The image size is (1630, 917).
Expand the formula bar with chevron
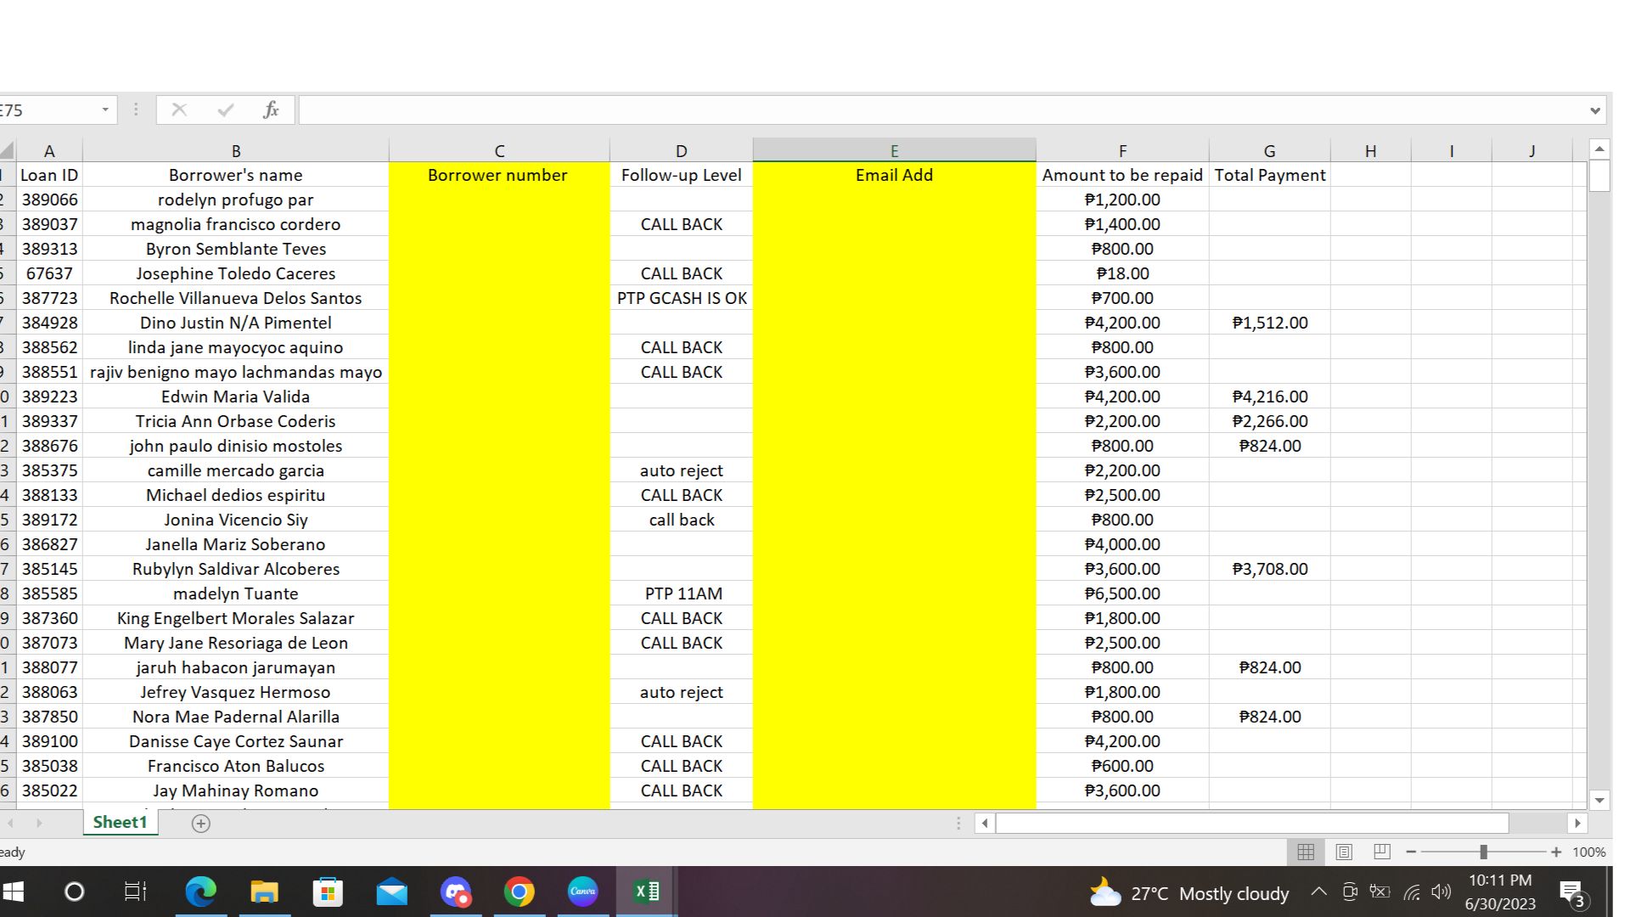click(x=1594, y=110)
